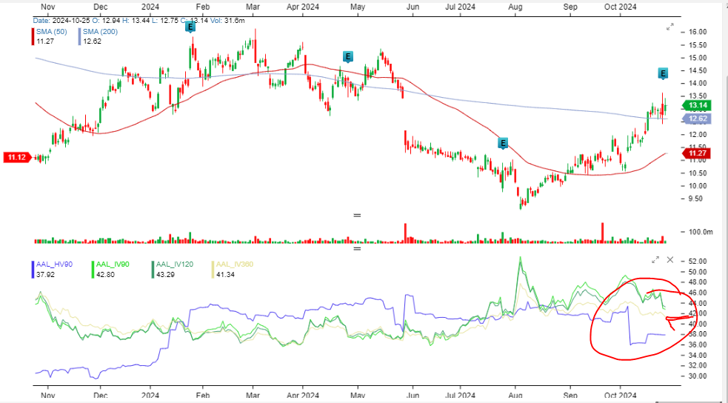Image resolution: width=728 pixels, height=403 pixels.
Task: Click the tallest red volume bar in late May
Action: (405, 233)
